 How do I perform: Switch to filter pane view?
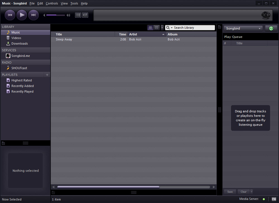click(x=157, y=28)
